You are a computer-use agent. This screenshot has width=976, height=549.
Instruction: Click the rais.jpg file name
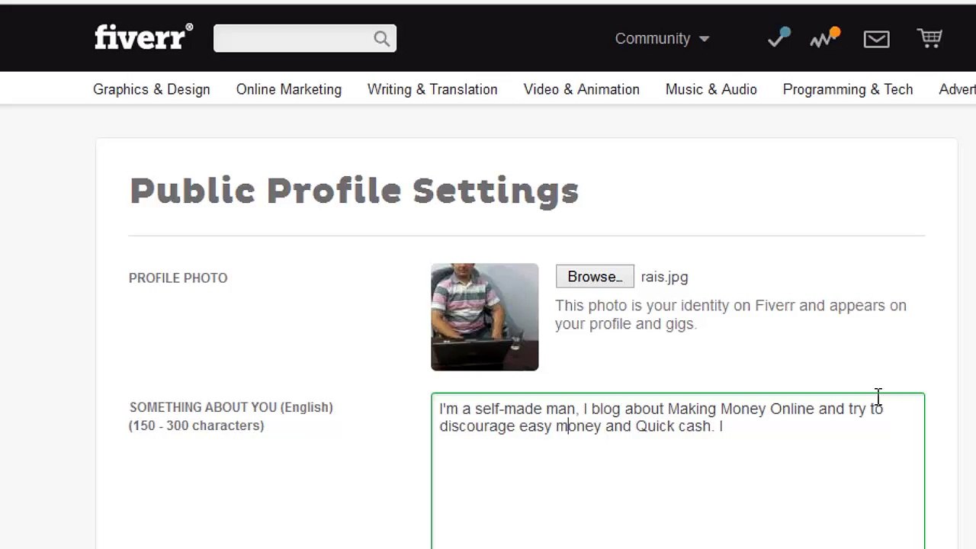coord(664,278)
